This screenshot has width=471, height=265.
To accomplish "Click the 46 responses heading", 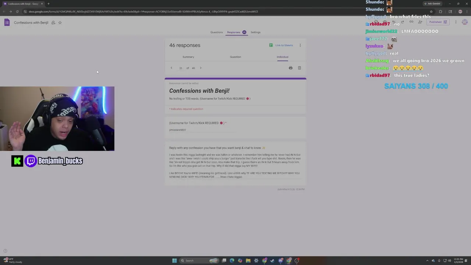I will [185, 45].
